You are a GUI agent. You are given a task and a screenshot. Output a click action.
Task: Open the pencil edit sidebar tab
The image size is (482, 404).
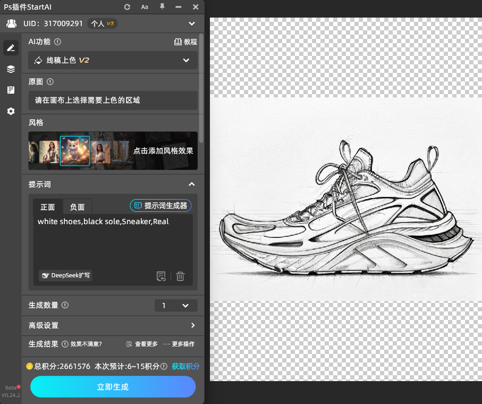(x=11, y=48)
